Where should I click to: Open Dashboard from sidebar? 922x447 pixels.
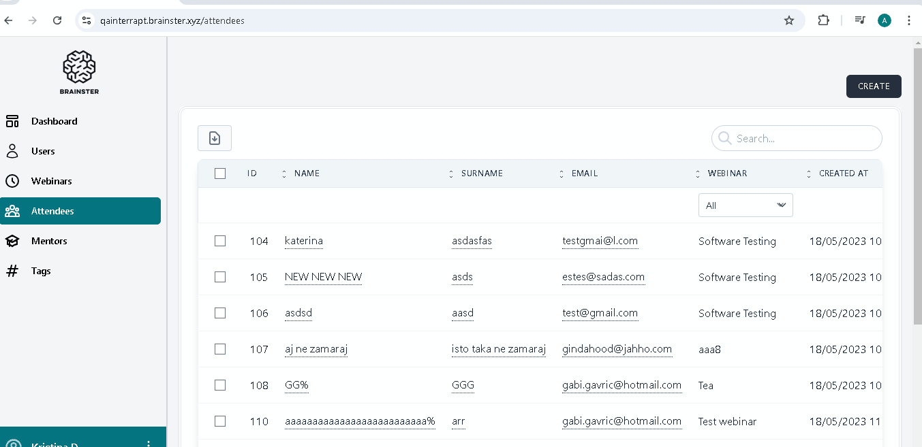click(55, 121)
